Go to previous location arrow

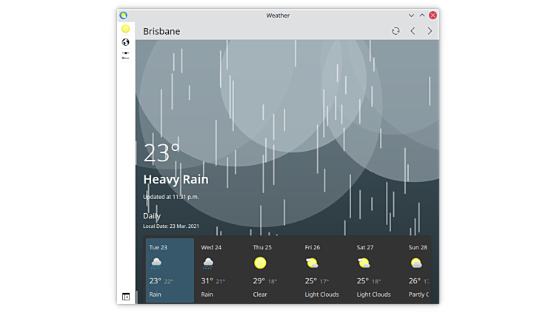tap(413, 31)
